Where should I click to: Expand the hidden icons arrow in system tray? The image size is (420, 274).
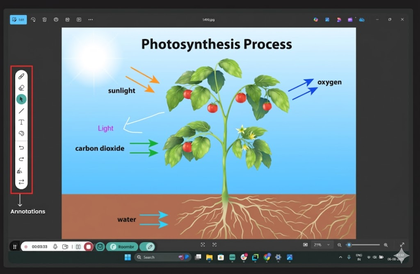pyautogui.click(x=340, y=257)
